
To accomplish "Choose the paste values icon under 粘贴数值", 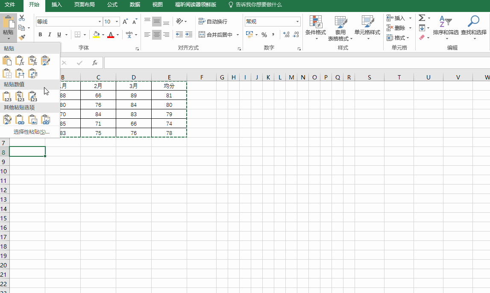I will [7, 96].
